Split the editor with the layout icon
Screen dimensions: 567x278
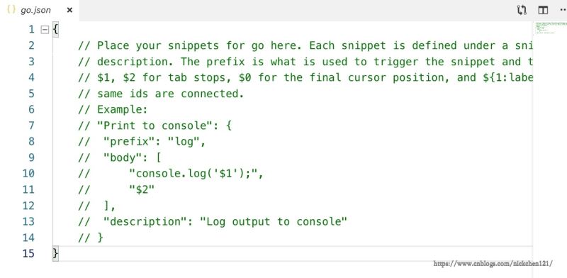543,10
